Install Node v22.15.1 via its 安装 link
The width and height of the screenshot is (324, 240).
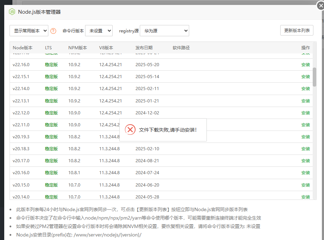tap(306, 77)
